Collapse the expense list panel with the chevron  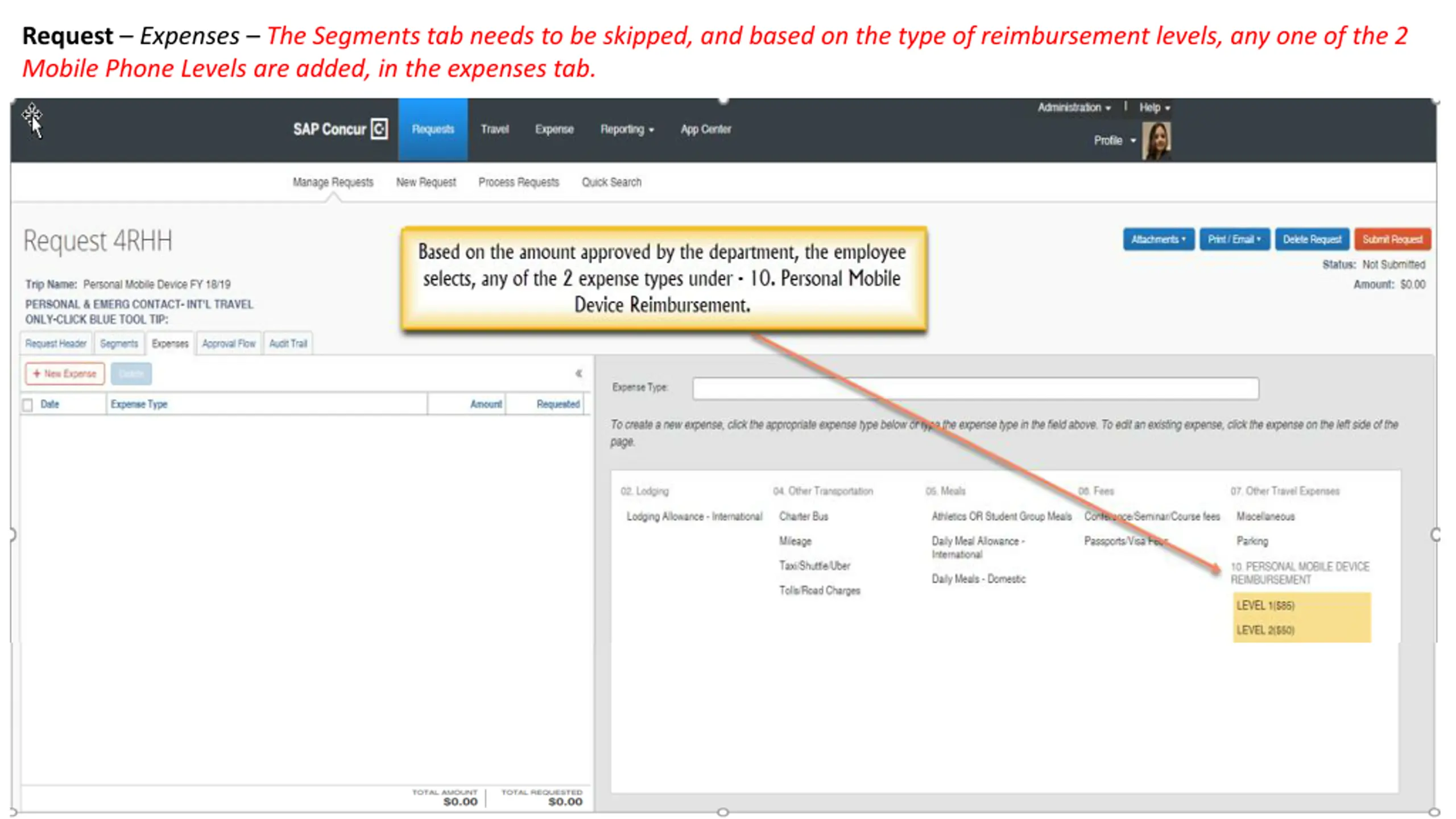pyautogui.click(x=578, y=374)
